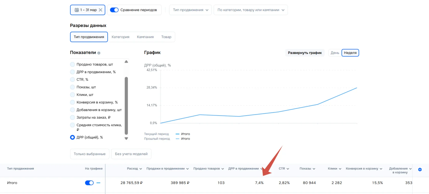Turn off Итого chart visibility switch
The image size is (429, 194).
coord(89,183)
